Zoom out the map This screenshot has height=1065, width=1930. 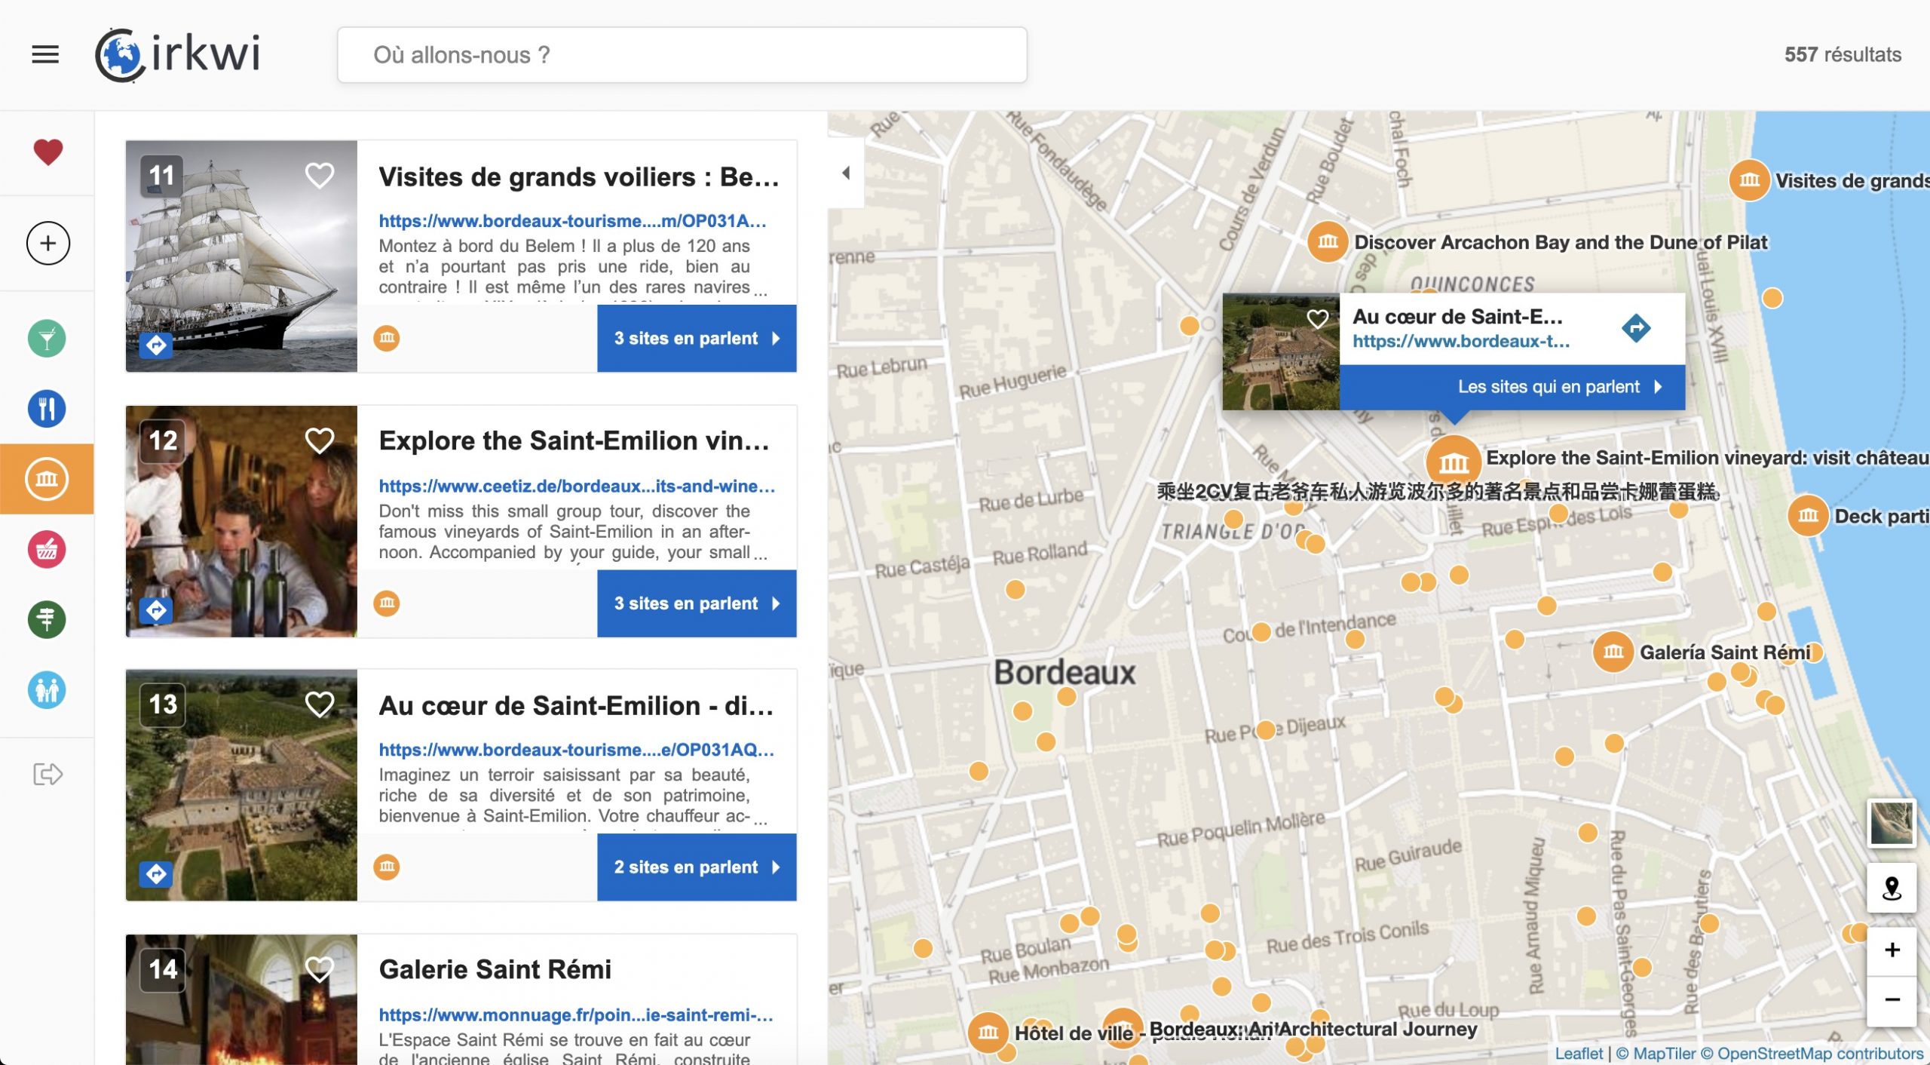coord(1892,1000)
